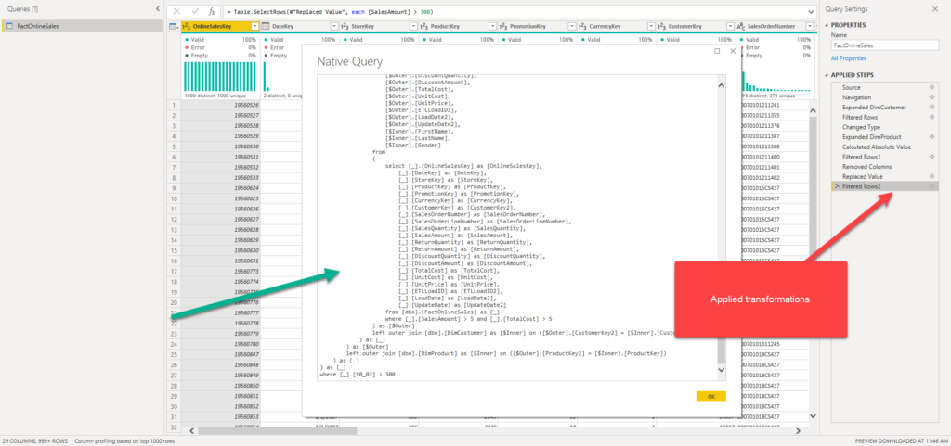Select FactOnlineSales in Queries list
The width and height of the screenshot is (951, 446).
point(82,26)
